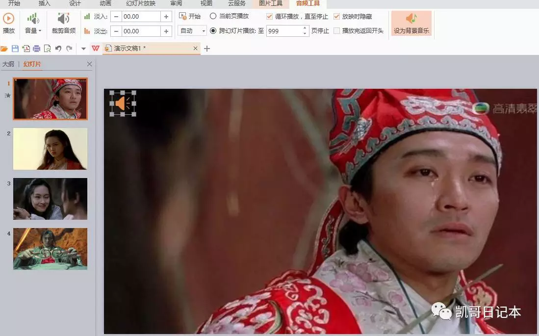Click the fade-in green bars icon

(87, 17)
